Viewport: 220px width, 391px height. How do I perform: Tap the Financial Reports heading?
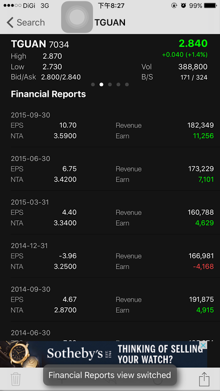click(x=49, y=94)
